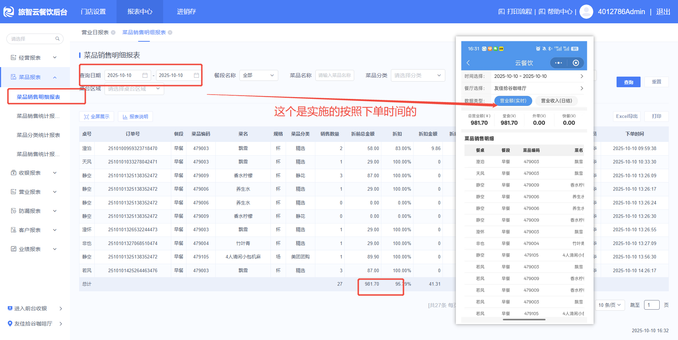Viewport: 678px width, 340px height.
Task: Tap the back arrow in 云餐饮 phone panel
Action: [x=468, y=63]
